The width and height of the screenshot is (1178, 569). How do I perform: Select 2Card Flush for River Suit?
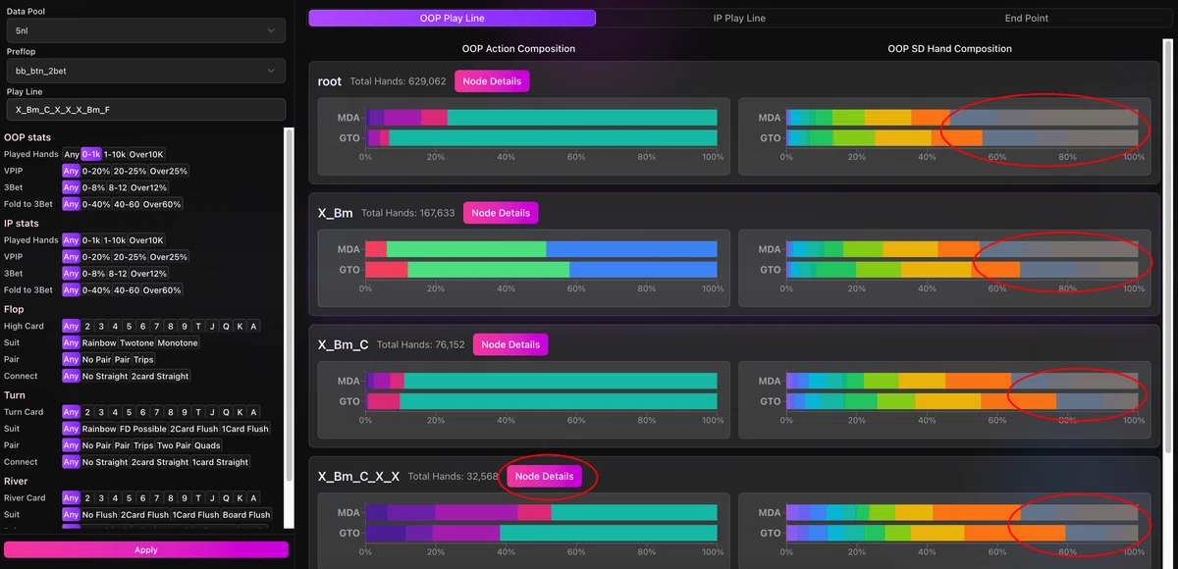144,515
